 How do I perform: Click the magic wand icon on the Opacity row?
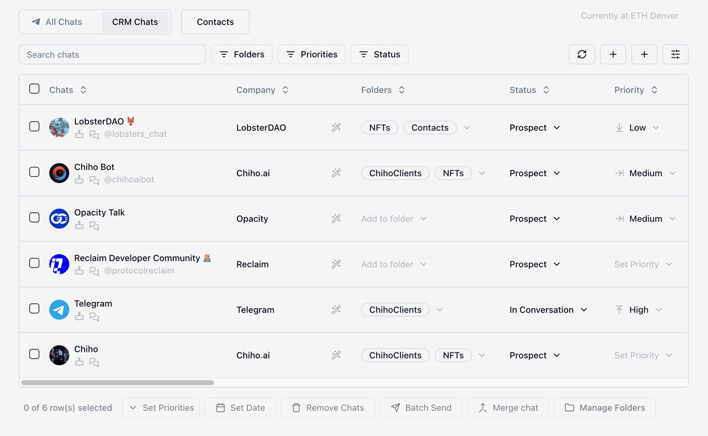pos(336,219)
